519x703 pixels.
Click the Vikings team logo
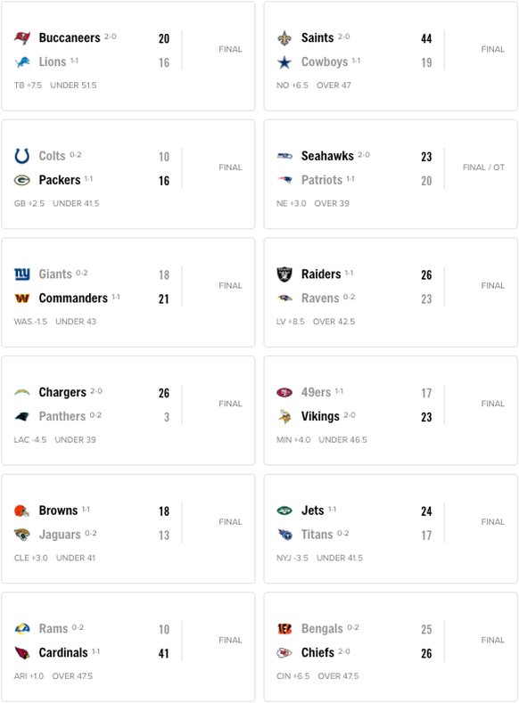(284, 416)
